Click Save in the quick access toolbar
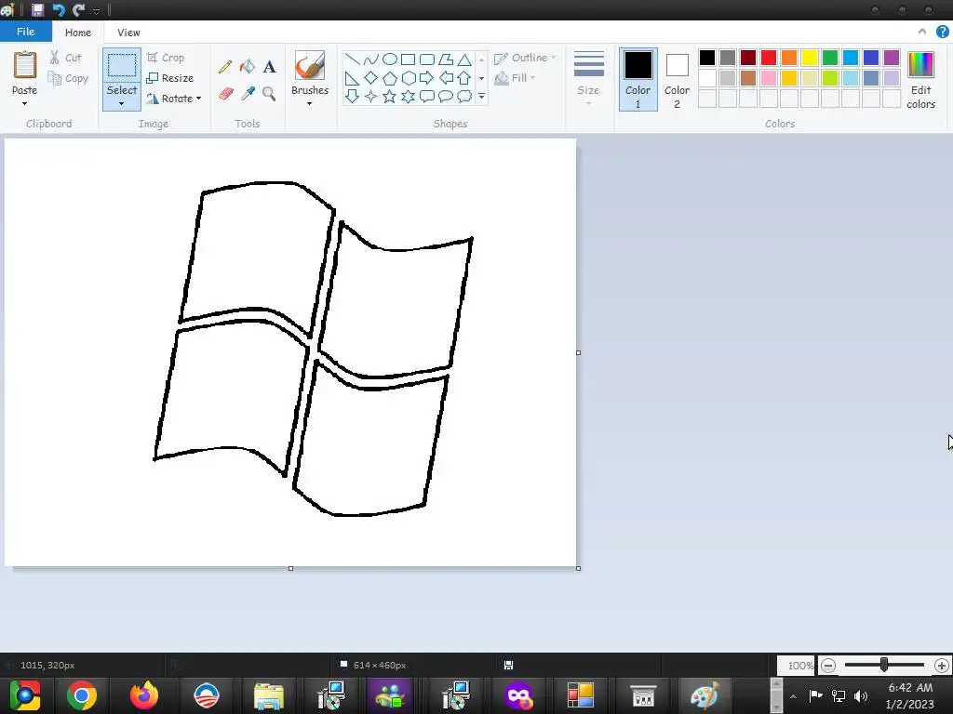The width and height of the screenshot is (953, 714). click(x=37, y=9)
